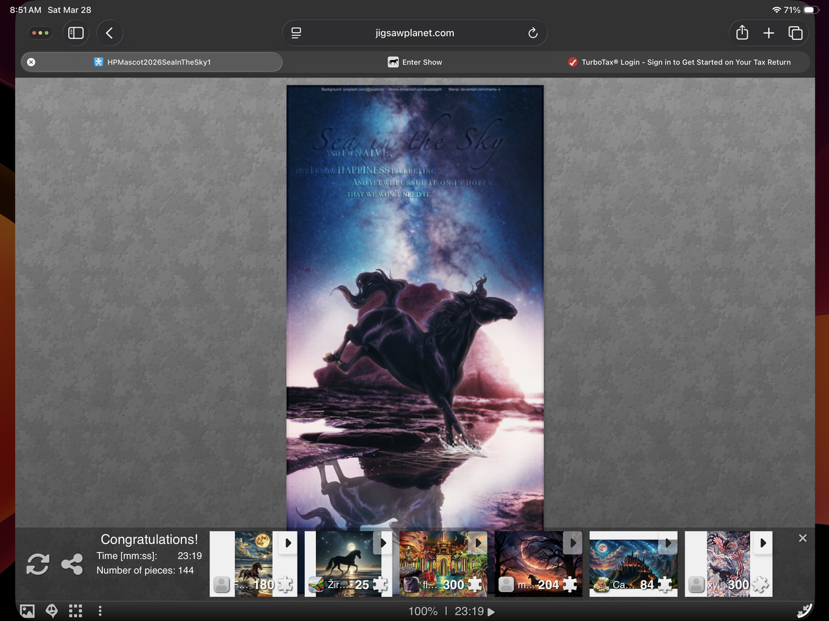Open the 204-piece dark tree puzzle
This screenshot has width=829, height=621.
click(538, 564)
